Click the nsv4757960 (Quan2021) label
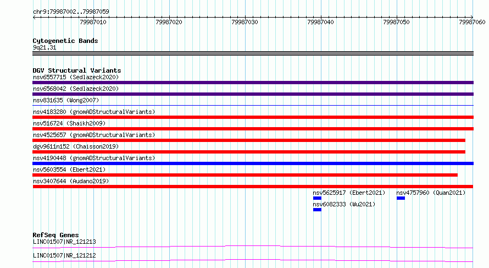The image size is (489, 268). (431, 193)
